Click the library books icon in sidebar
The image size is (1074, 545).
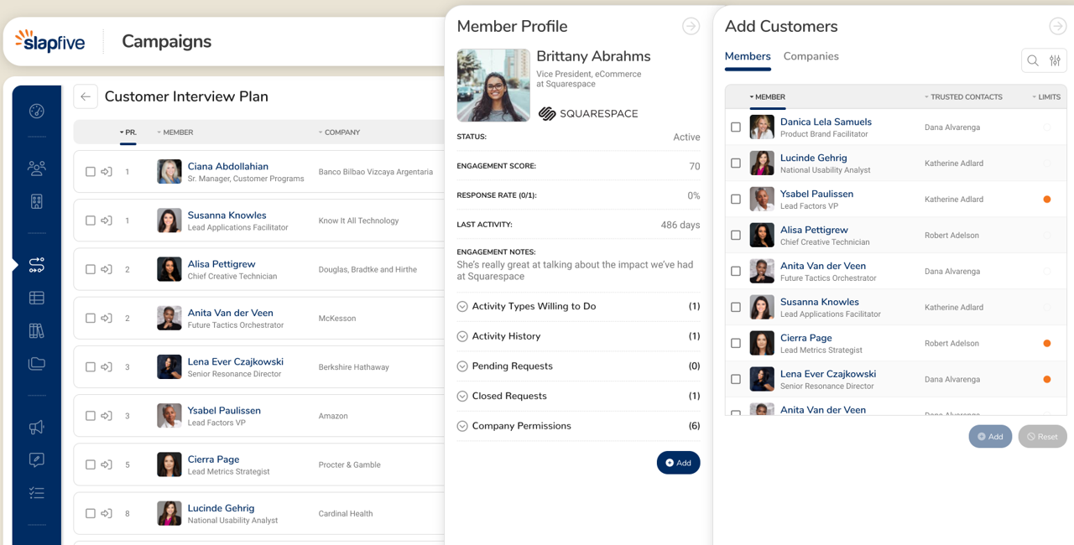36,330
